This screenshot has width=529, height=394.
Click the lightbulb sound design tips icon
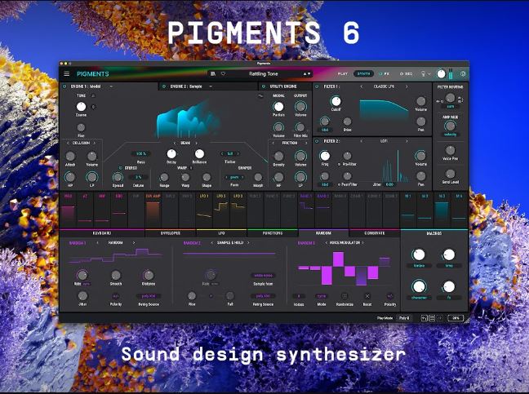point(424,73)
